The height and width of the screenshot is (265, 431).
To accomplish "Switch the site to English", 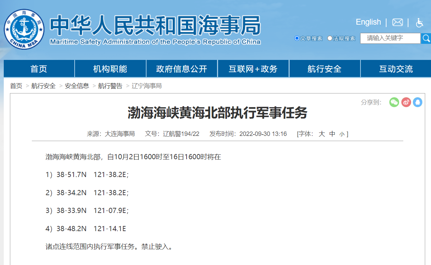I will [368, 22].
